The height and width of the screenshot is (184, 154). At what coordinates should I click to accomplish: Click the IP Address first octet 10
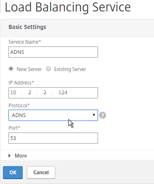pos(13,93)
